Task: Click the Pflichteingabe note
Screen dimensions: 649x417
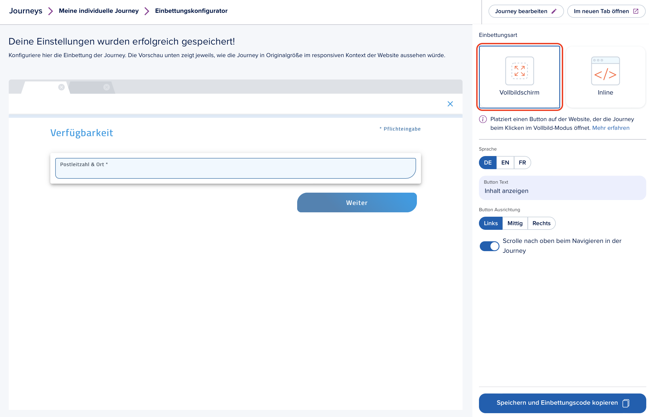Action: pyautogui.click(x=400, y=129)
